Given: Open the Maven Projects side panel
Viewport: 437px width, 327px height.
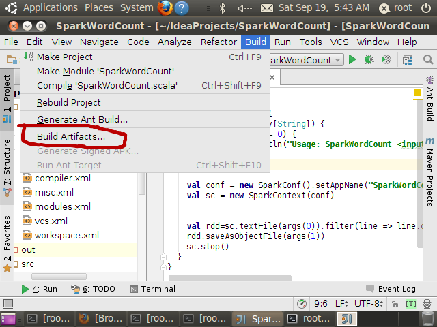Looking at the screenshot, I should tap(429, 172).
